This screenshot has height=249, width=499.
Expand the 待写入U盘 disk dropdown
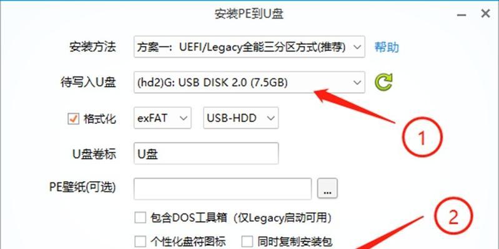point(249,82)
